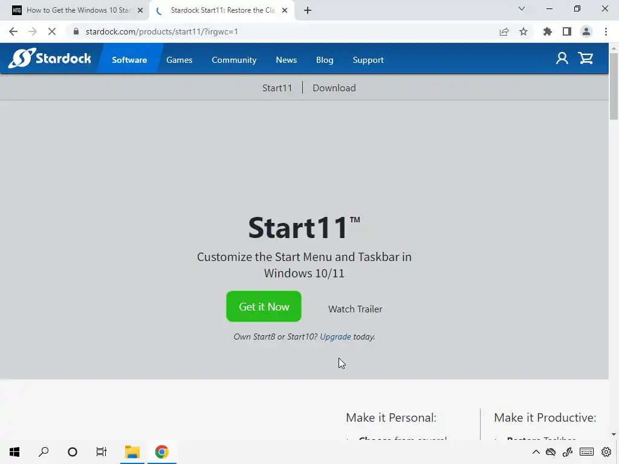The width and height of the screenshot is (619, 464).
Task: Stop loading the page with X button
Action: (52, 31)
